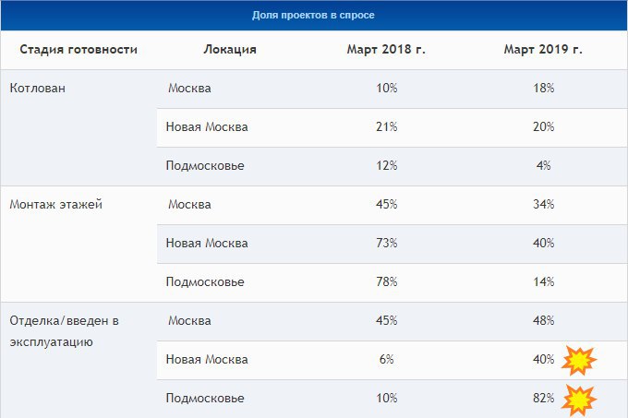Click the 48% value cell
This screenshot has height=418, width=628.
click(x=543, y=321)
